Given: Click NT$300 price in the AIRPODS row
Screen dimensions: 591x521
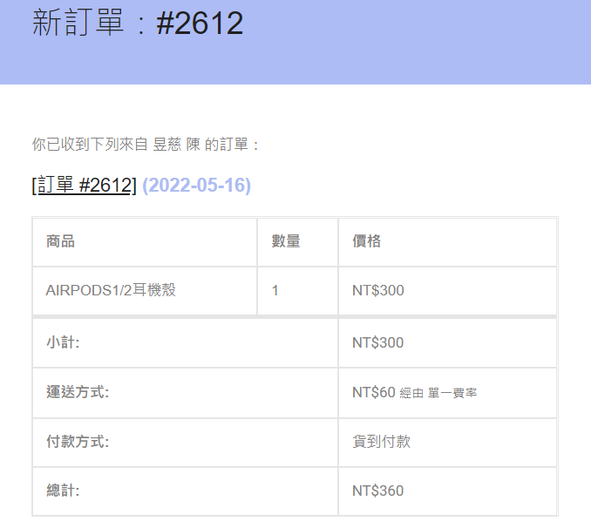Looking at the screenshot, I should point(378,290).
